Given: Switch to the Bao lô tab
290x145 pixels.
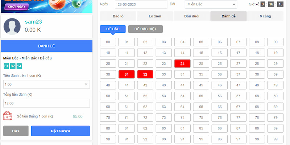Looking at the screenshot, I should pos(118,16).
